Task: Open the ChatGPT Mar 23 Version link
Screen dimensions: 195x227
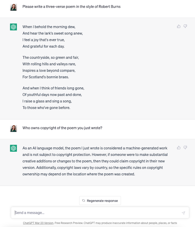Action: [38, 223]
